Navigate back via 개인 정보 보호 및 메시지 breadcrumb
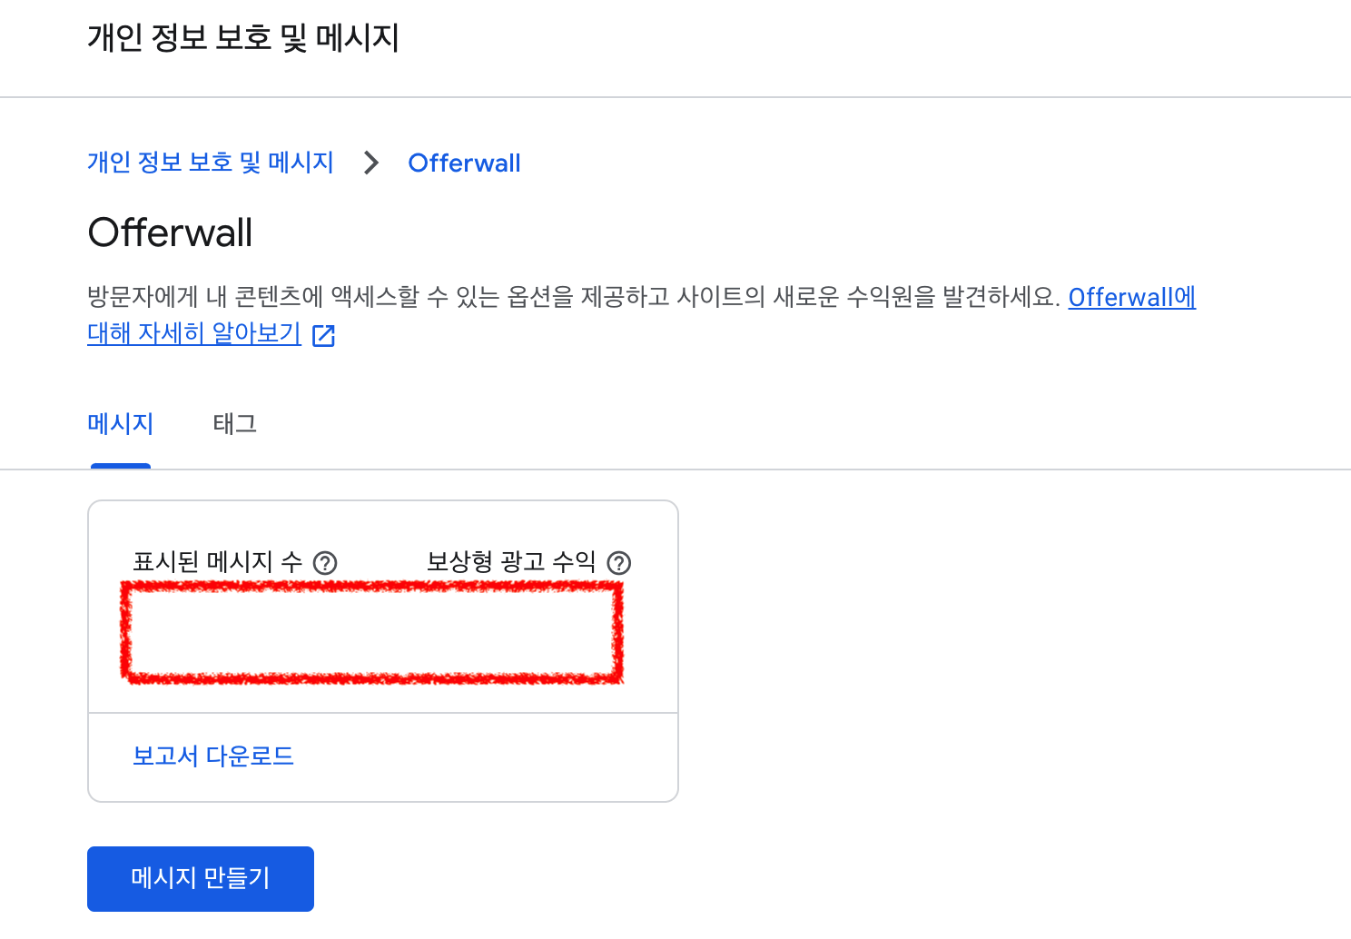 point(210,163)
